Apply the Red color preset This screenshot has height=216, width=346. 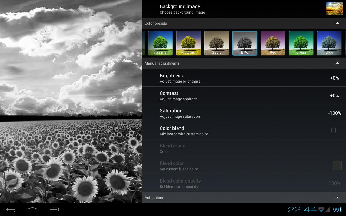click(273, 43)
